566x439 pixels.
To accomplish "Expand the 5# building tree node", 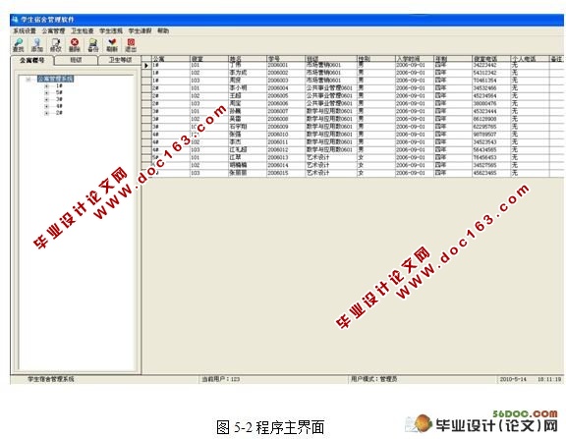I will click(46, 93).
